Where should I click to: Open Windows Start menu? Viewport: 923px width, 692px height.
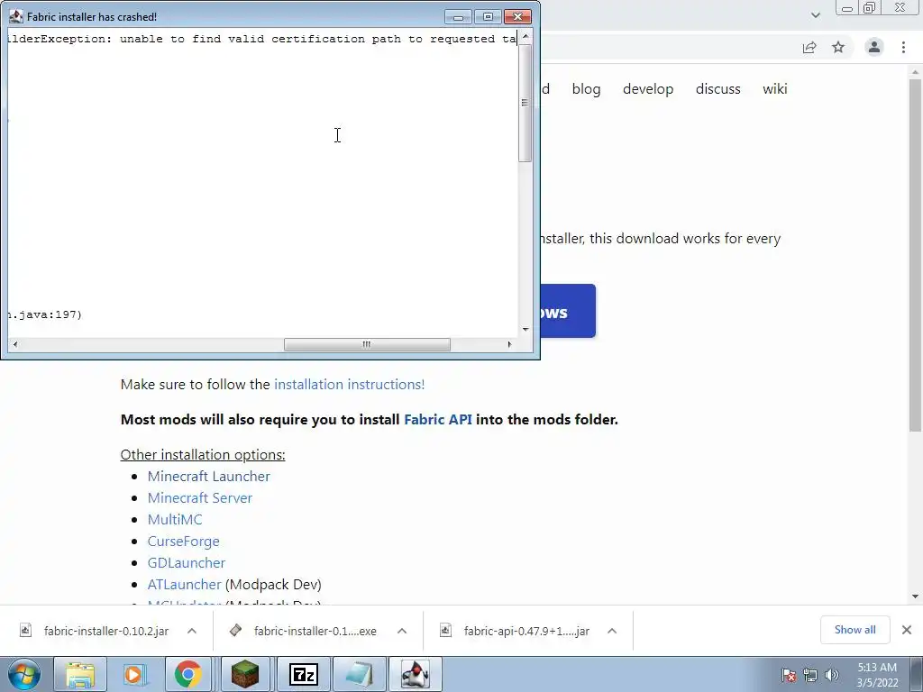pyautogui.click(x=24, y=674)
